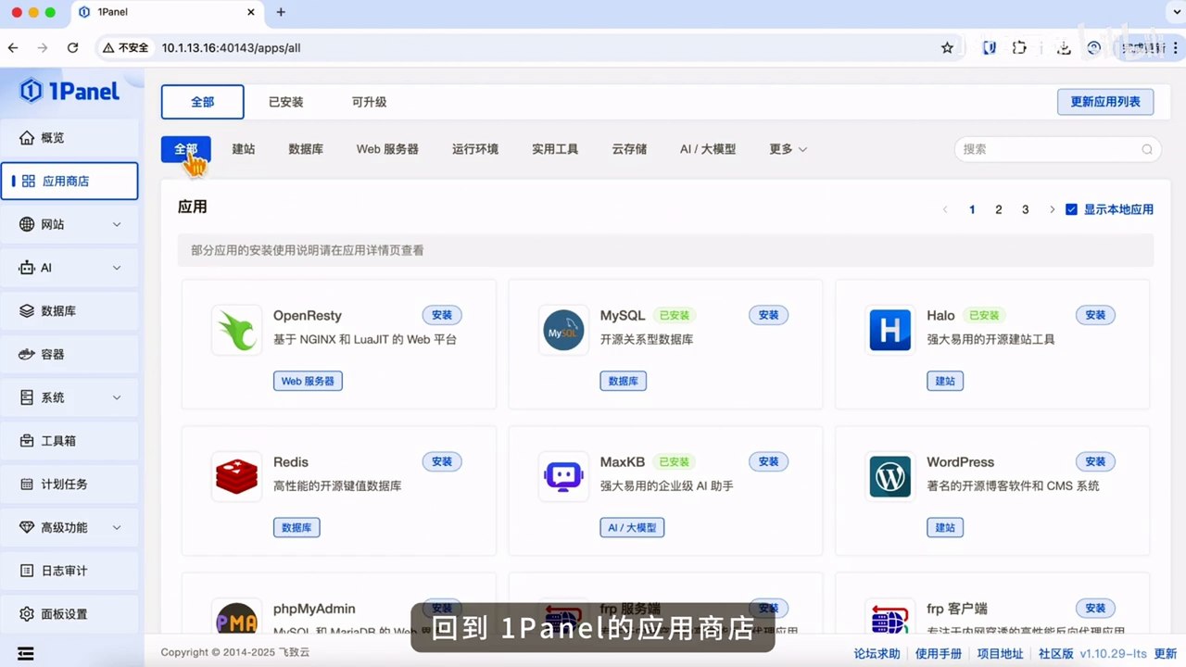Filter apps by 实用工具 category
This screenshot has width=1186, height=667.
coord(555,149)
